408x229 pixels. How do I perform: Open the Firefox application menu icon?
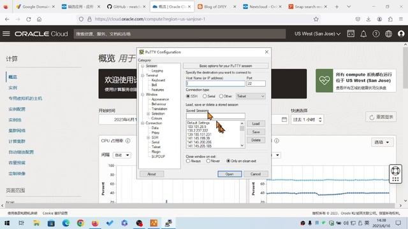pyautogui.click(x=401, y=19)
